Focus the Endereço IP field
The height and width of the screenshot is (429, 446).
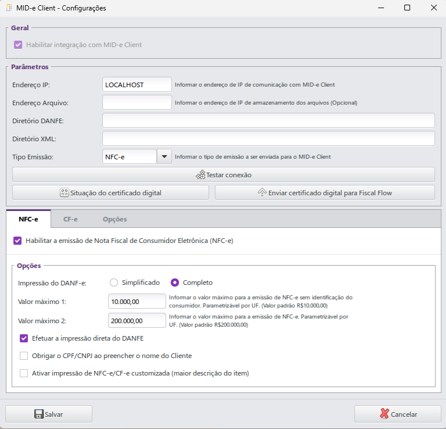[x=137, y=84]
